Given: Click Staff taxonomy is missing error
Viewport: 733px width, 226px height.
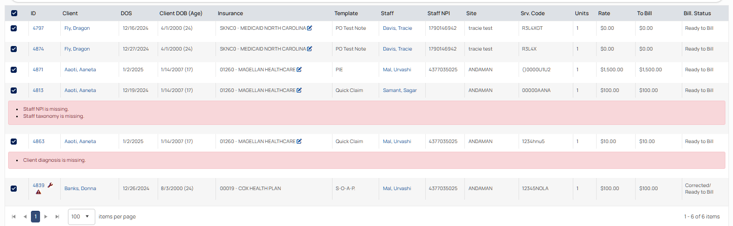Looking at the screenshot, I should [54, 116].
